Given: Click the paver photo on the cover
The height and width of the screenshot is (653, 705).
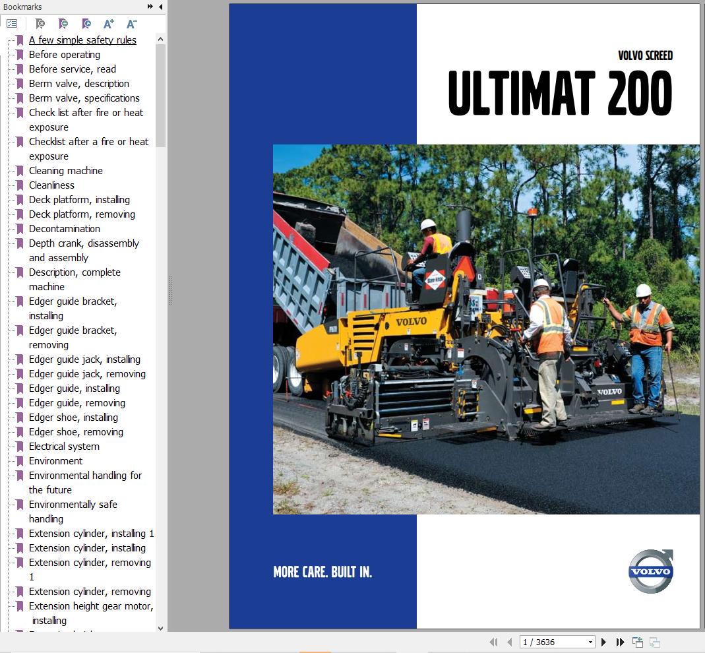Looking at the screenshot, I should click(x=486, y=329).
